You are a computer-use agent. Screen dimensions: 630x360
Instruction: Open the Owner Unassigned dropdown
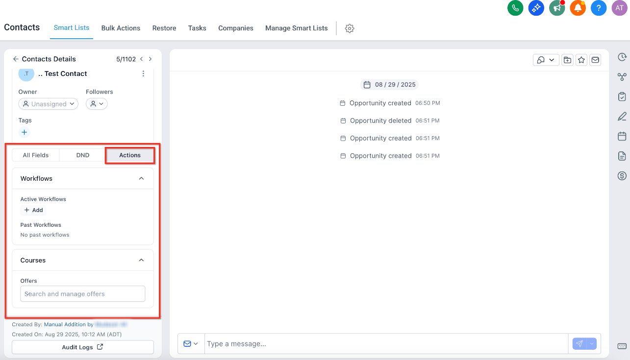[x=49, y=104]
